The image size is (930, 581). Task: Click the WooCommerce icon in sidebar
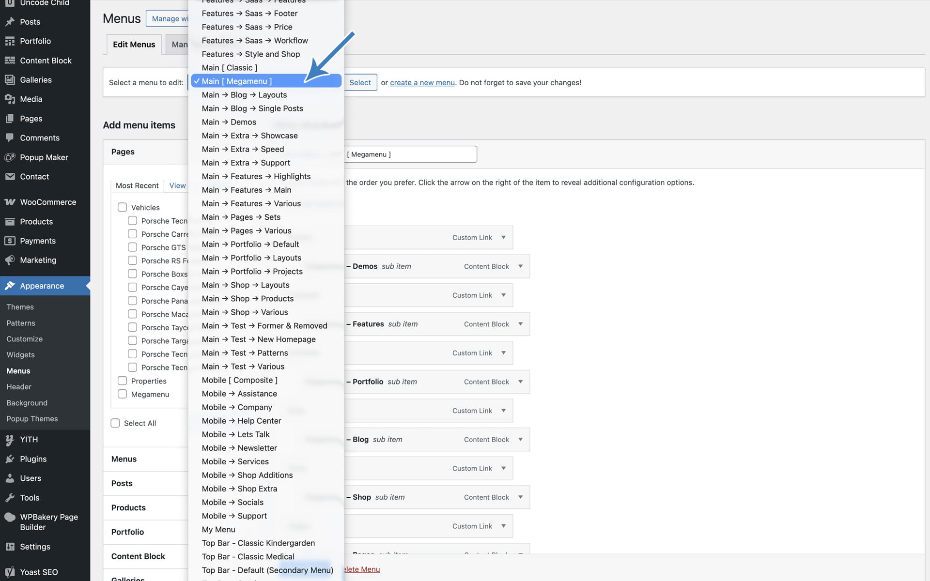(x=10, y=202)
